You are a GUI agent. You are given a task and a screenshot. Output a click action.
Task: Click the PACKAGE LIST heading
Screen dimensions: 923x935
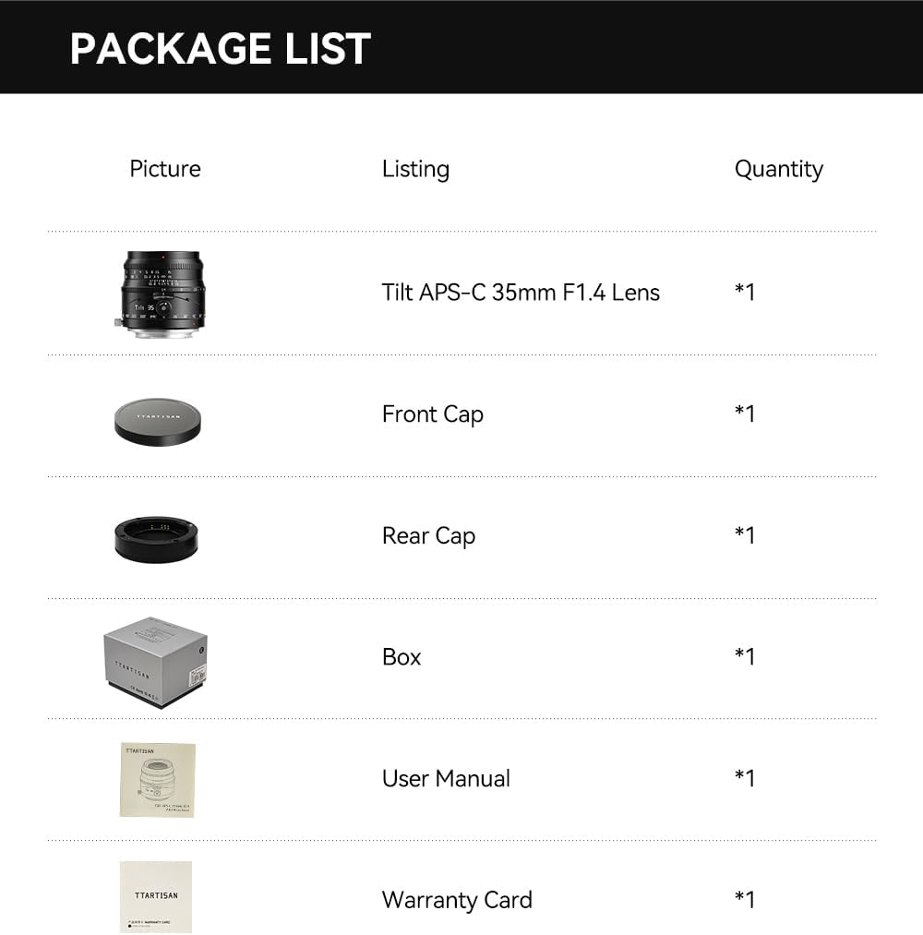tap(221, 48)
